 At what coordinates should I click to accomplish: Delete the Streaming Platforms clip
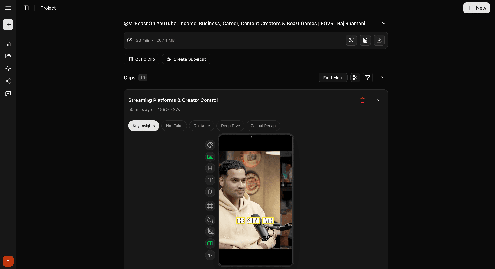(x=362, y=100)
